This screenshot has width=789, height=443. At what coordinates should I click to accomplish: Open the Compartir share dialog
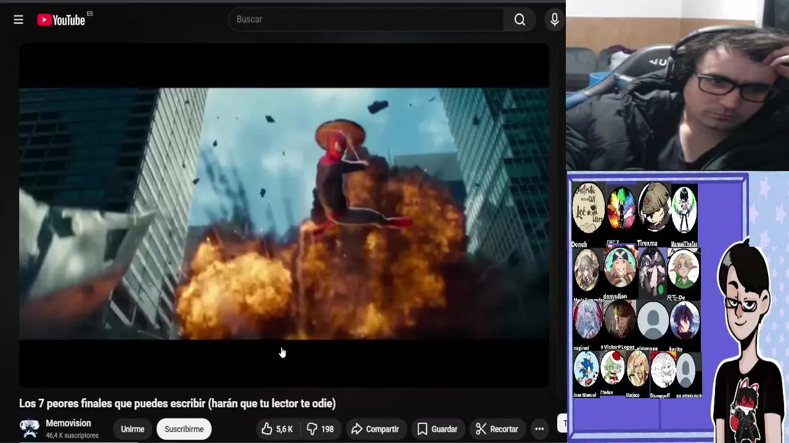(x=375, y=429)
